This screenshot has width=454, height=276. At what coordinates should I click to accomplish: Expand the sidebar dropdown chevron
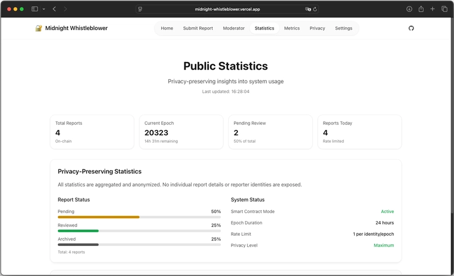pyautogui.click(x=44, y=9)
